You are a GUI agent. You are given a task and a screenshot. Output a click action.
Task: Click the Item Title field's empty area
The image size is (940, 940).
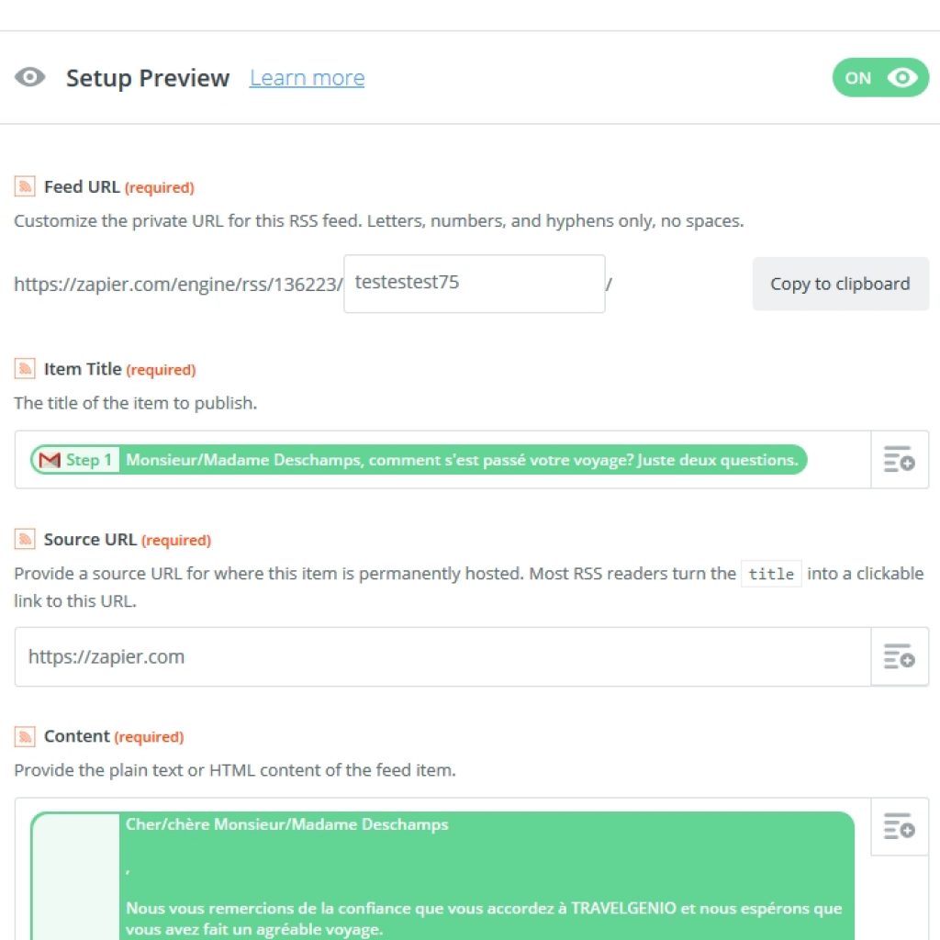coord(838,460)
